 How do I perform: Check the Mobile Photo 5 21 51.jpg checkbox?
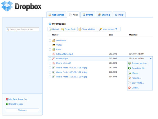50,72
